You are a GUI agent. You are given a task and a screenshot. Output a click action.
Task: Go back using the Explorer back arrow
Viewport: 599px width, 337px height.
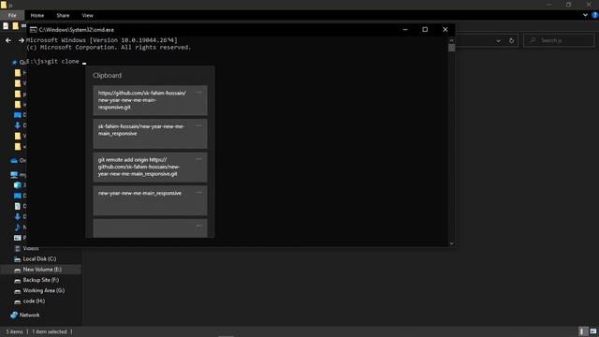(8, 40)
